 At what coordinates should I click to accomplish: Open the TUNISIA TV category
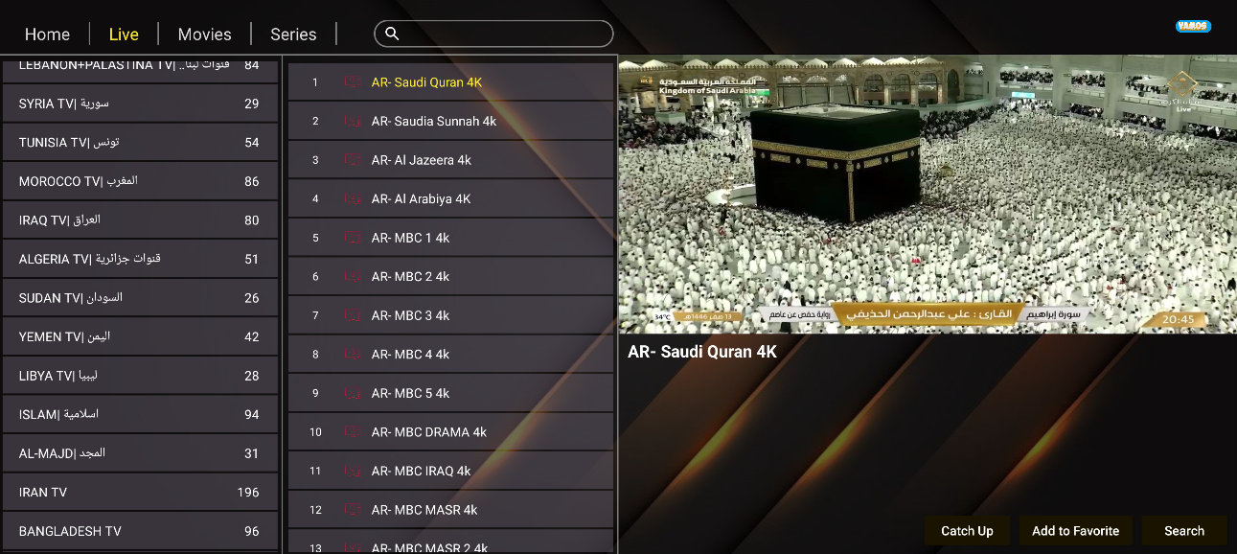(x=139, y=142)
